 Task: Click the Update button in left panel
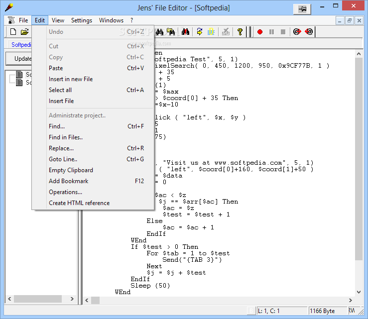[x=19, y=59]
